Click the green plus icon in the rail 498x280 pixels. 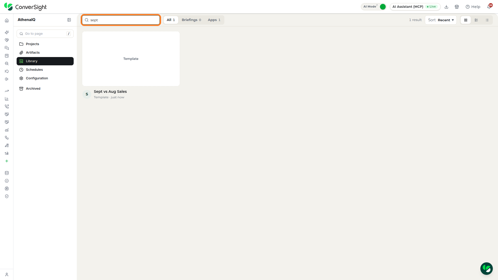click(7, 161)
